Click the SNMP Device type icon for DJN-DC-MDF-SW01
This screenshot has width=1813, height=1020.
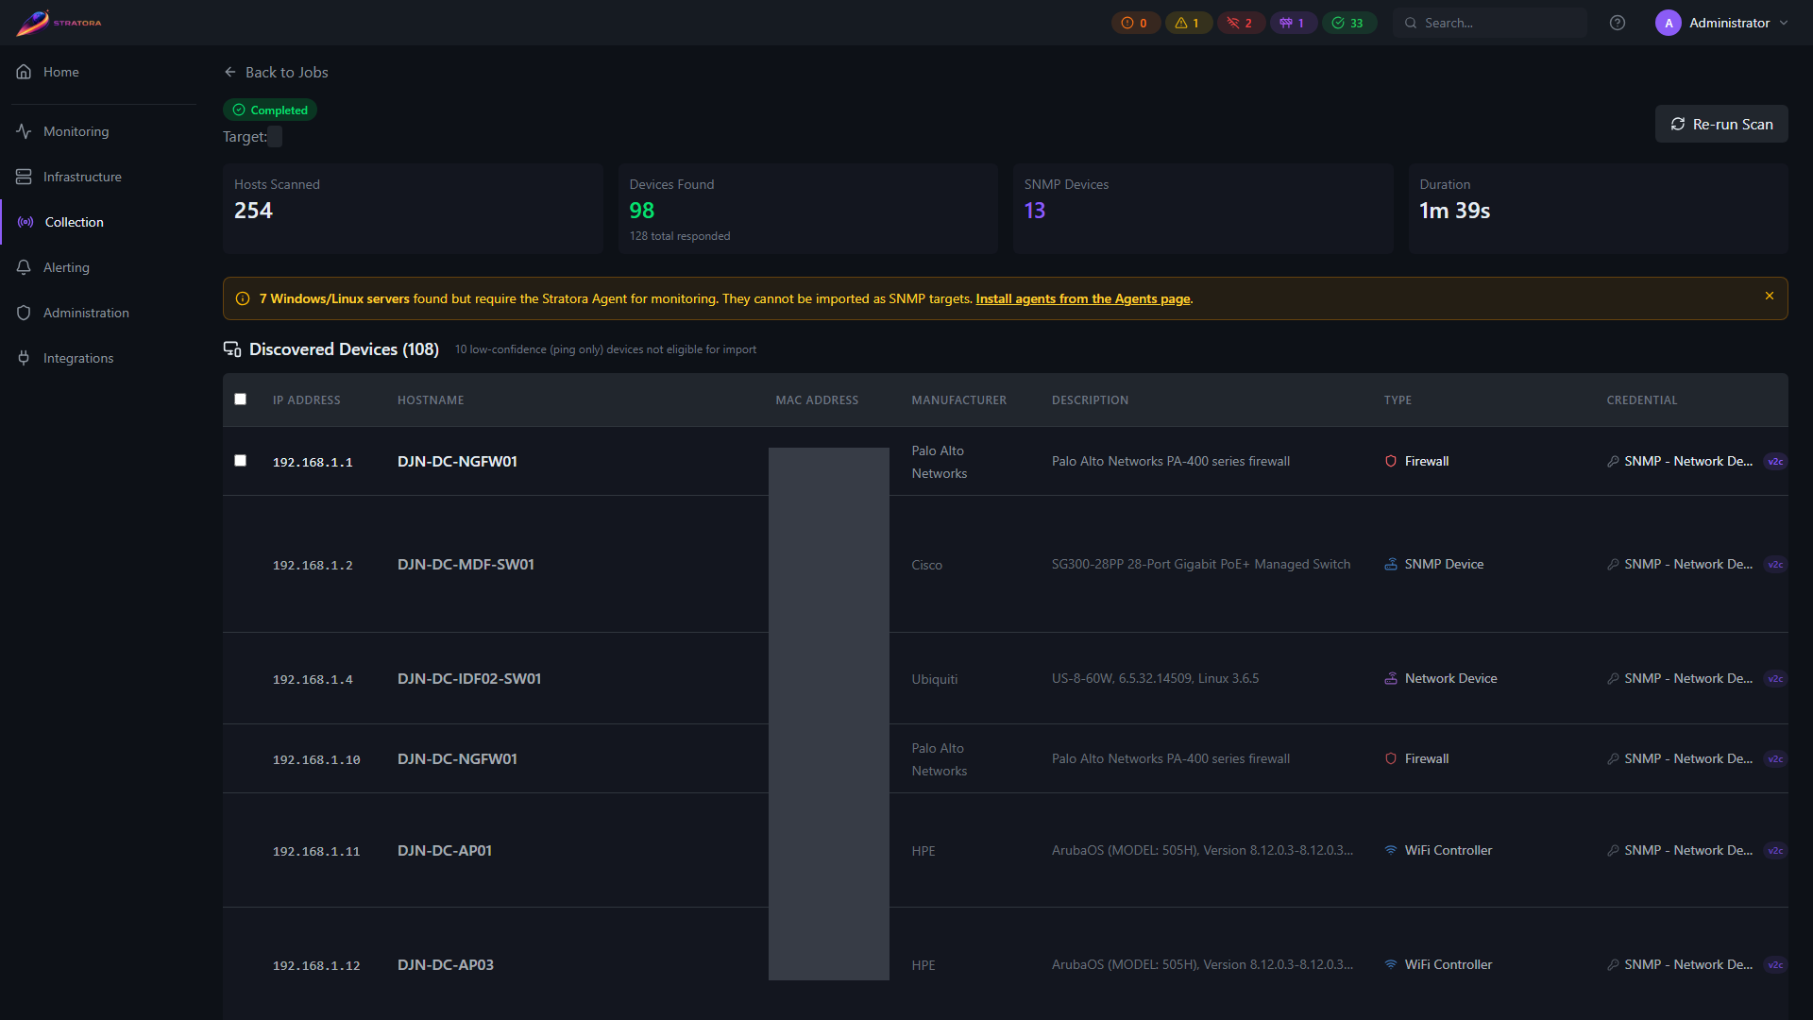(1391, 564)
